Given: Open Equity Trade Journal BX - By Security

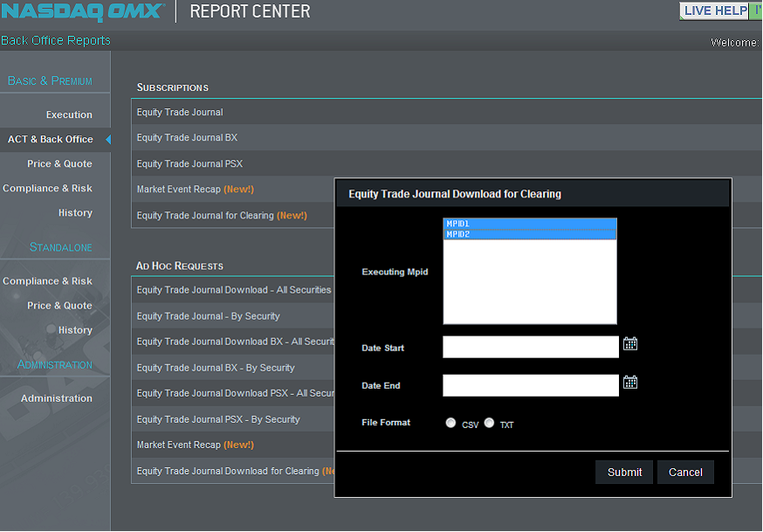Looking at the screenshot, I should point(216,368).
